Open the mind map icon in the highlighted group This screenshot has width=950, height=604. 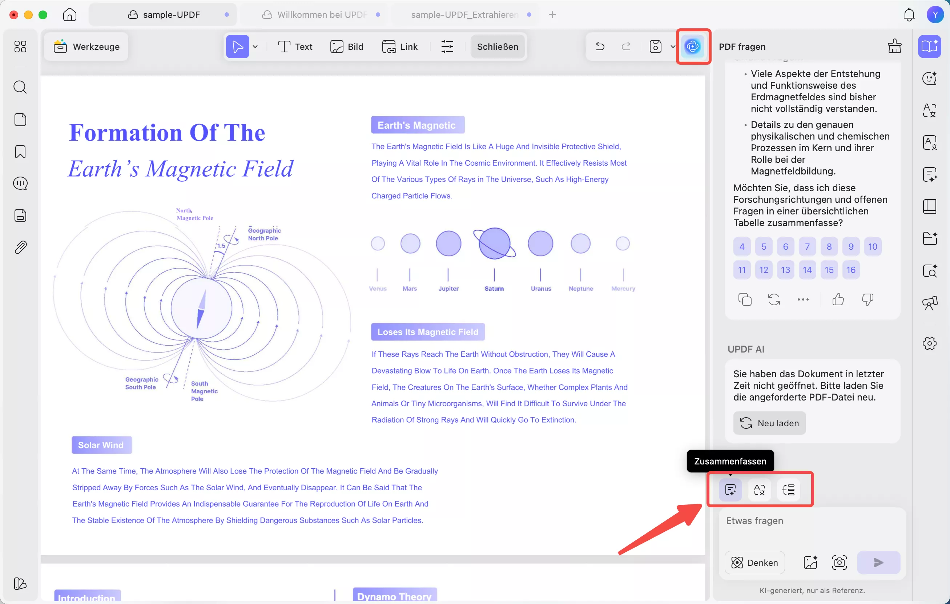point(789,490)
